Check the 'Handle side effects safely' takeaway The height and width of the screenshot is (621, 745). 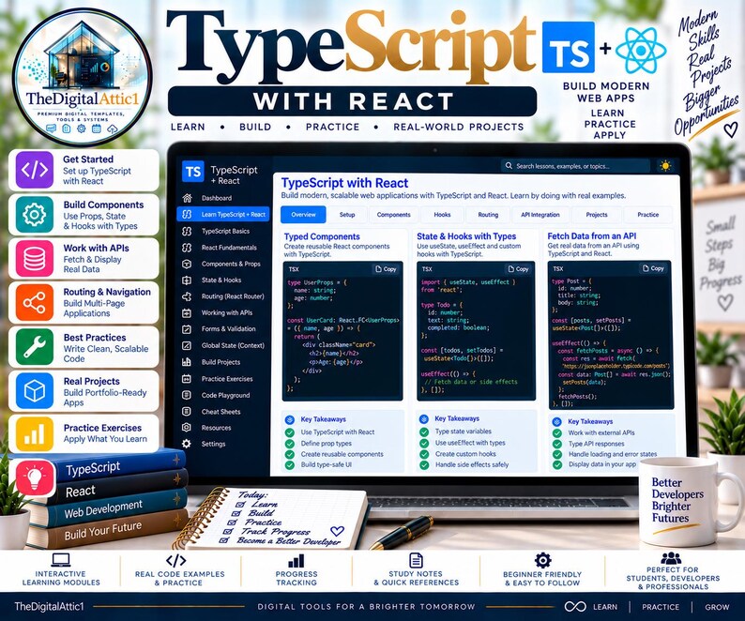click(424, 465)
